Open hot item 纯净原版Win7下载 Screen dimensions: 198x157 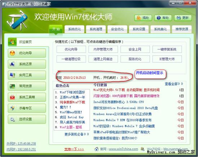(72, 102)
